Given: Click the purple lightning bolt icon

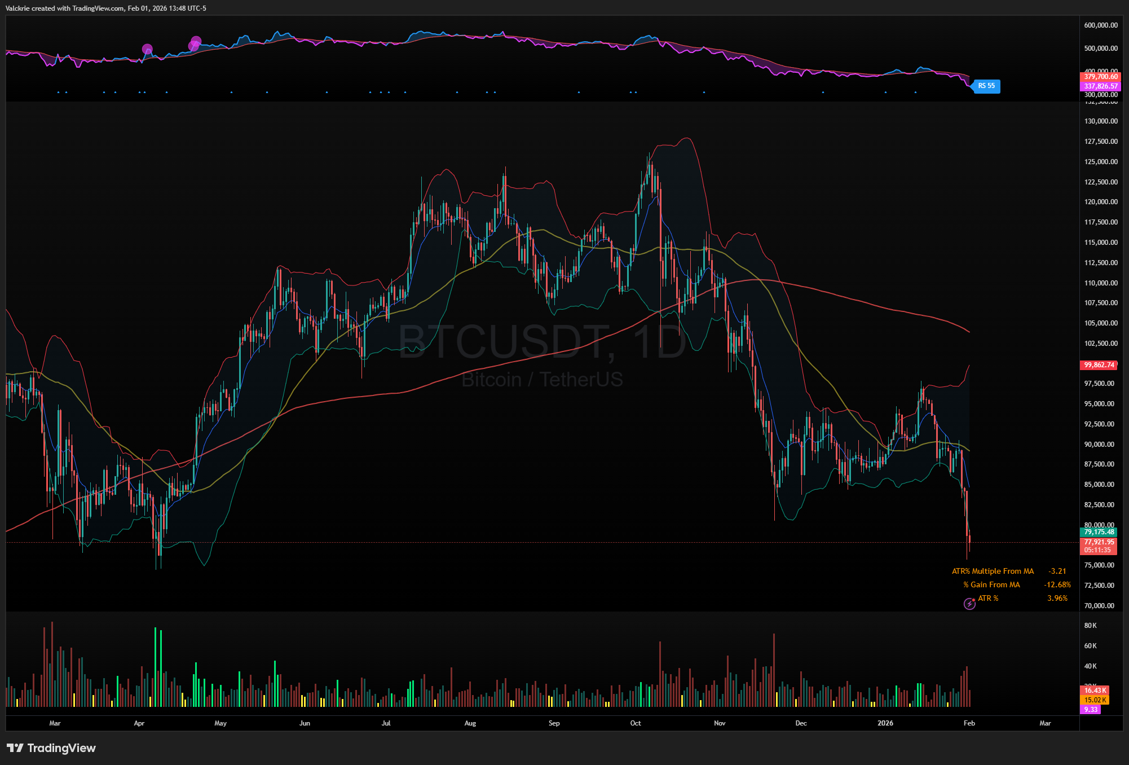Looking at the screenshot, I should tap(969, 604).
